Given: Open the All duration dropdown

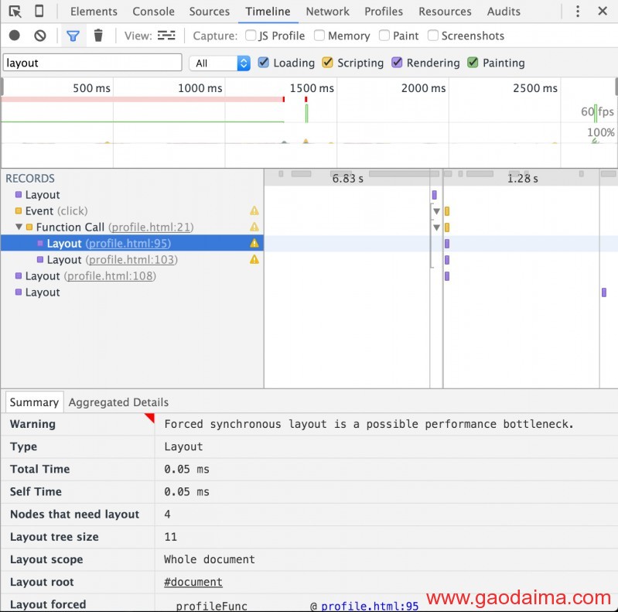Looking at the screenshot, I should click(220, 63).
